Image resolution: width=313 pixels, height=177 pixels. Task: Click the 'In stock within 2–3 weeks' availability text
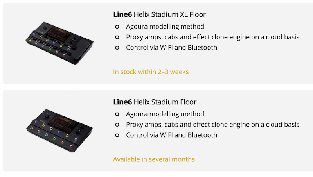click(151, 72)
